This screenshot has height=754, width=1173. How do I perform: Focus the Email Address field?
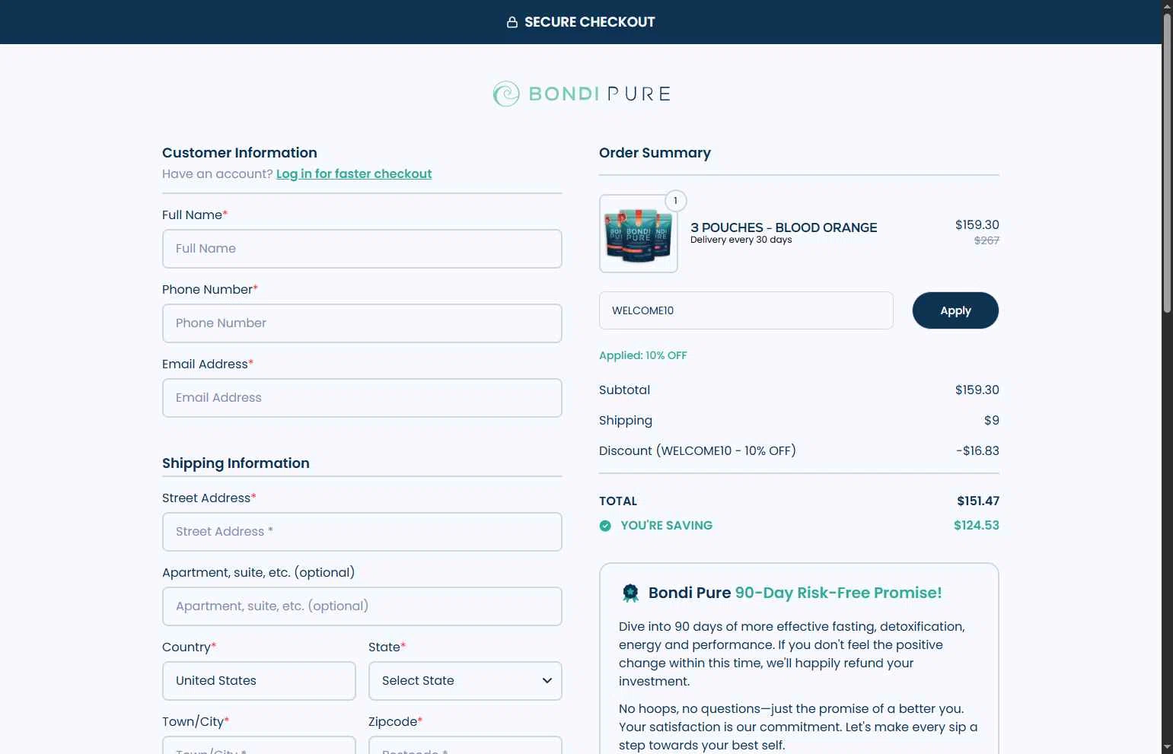(x=362, y=398)
